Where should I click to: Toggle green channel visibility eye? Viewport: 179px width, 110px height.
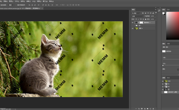[x=163, y=87]
